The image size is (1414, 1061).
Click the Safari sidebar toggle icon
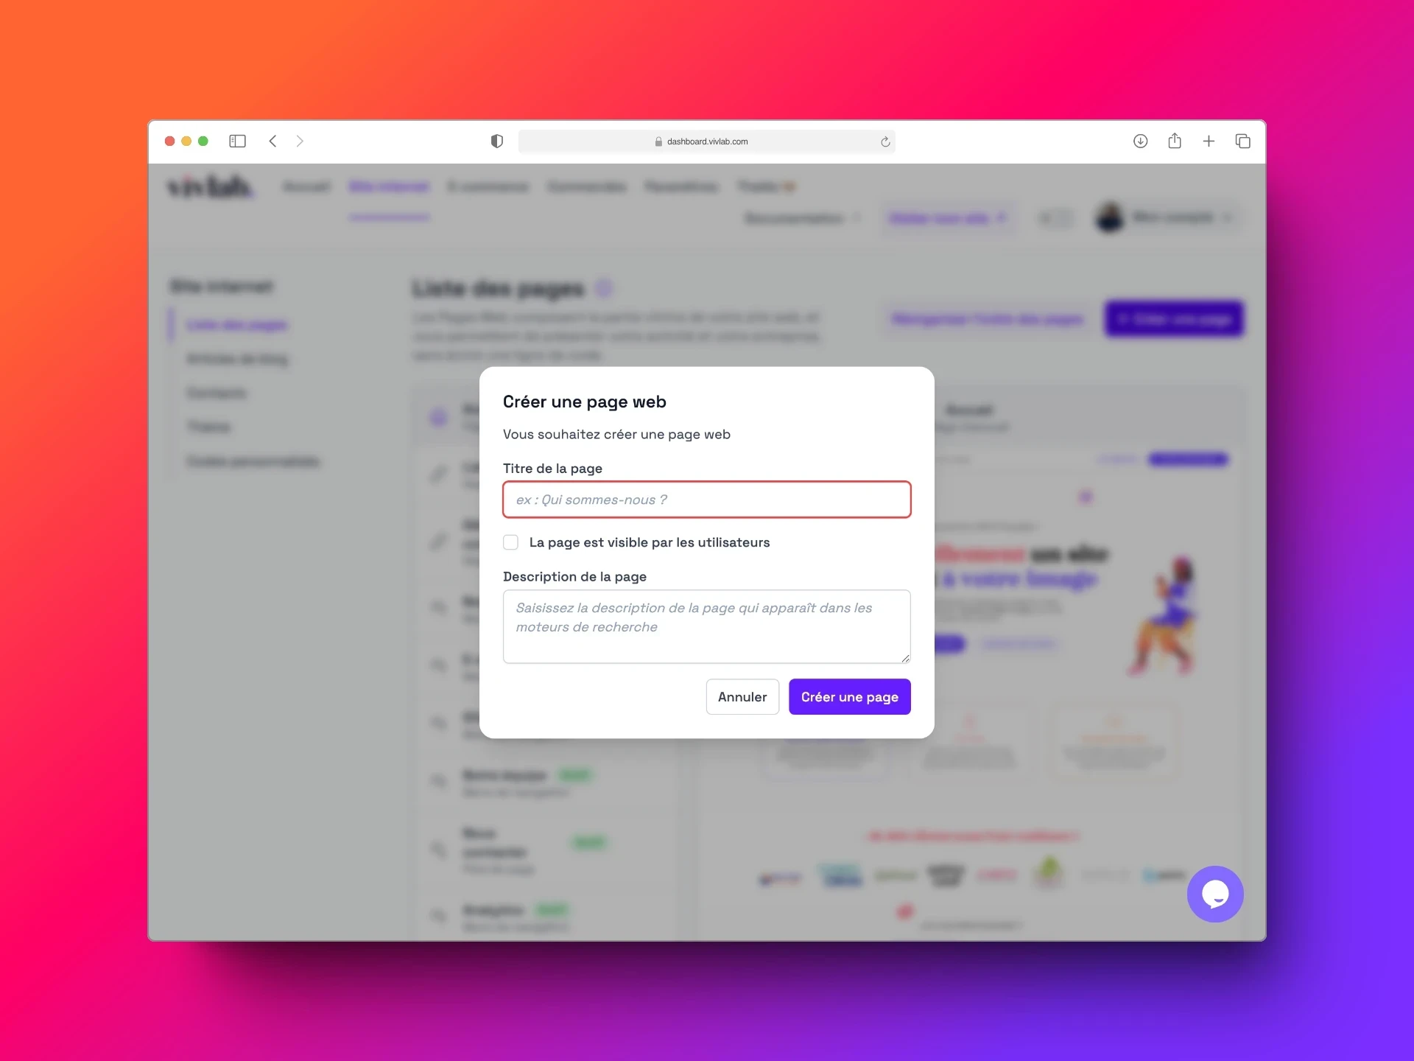[x=237, y=141]
